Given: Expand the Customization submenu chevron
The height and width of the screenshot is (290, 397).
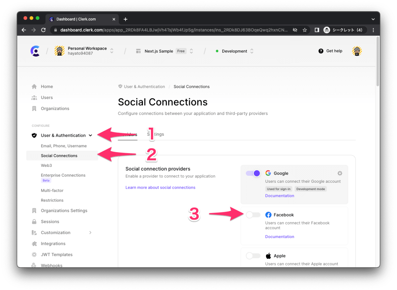Looking at the screenshot, I should point(90,233).
